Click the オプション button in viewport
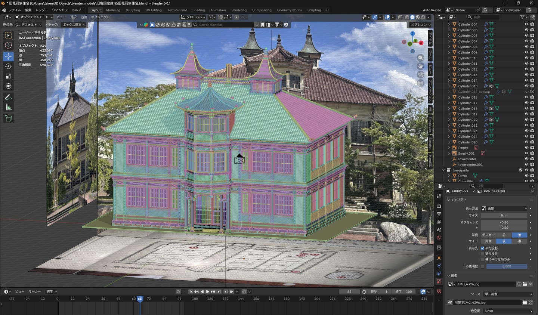538x315 pixels. pyautogui.click(x=420, y=25)
